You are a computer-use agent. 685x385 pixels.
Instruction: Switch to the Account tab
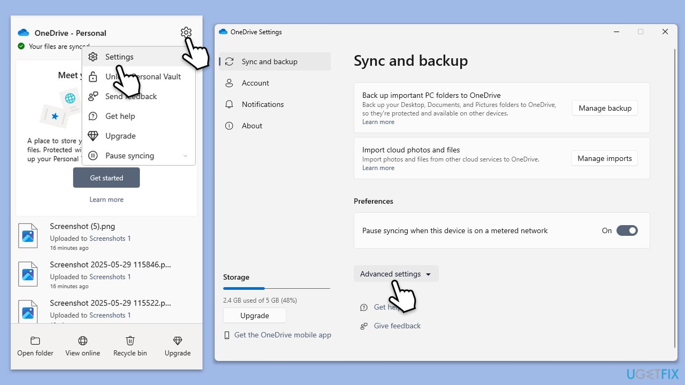(x=255, y=83)
